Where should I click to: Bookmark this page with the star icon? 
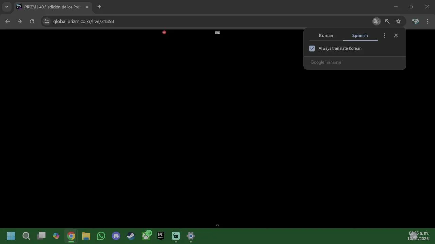[x=398, y=21]
